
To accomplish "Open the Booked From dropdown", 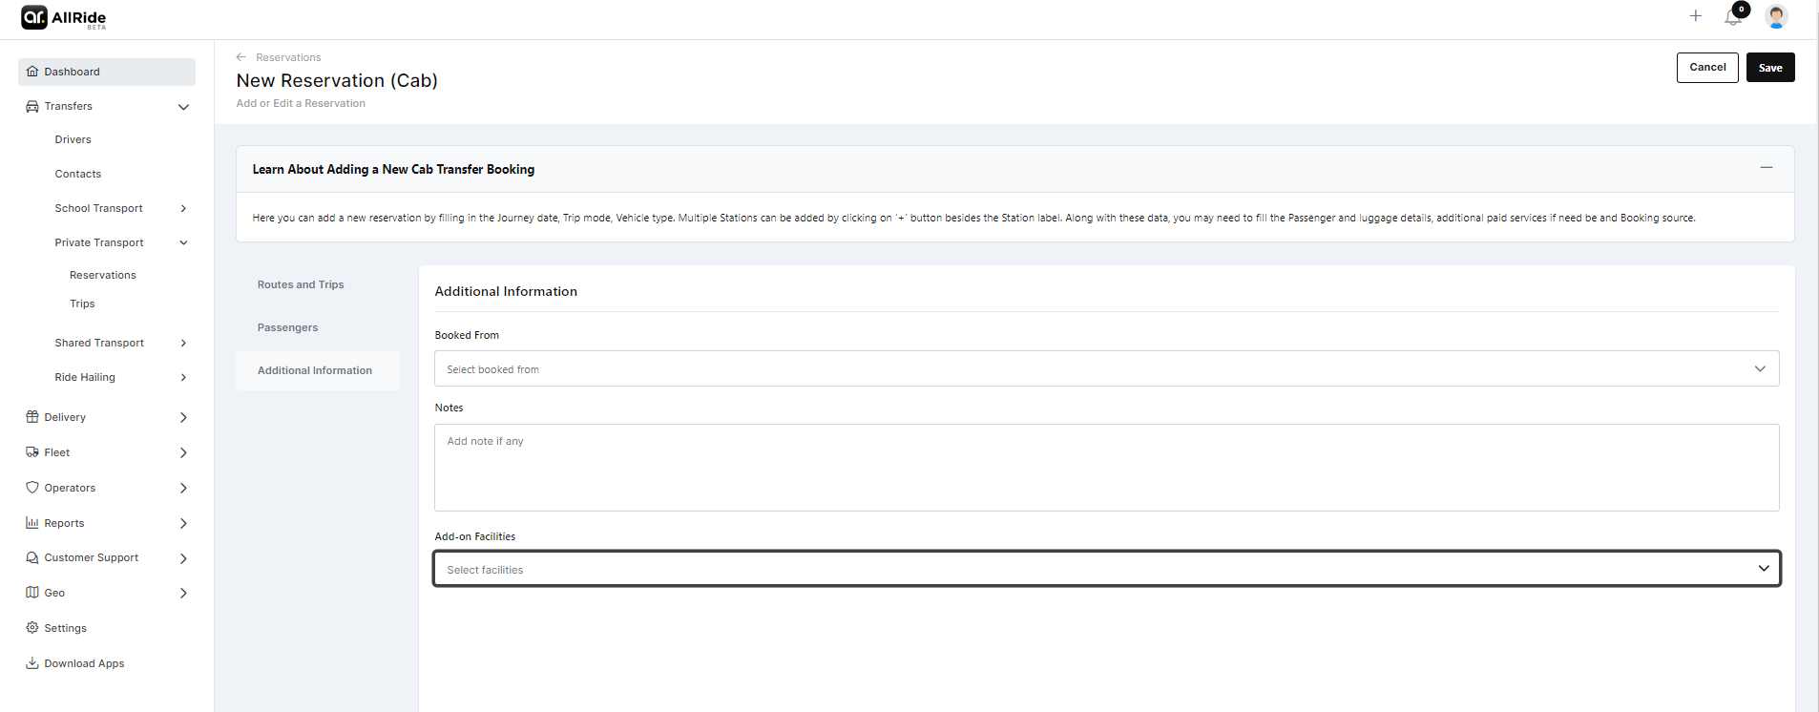I will [x=1105, y=369].
